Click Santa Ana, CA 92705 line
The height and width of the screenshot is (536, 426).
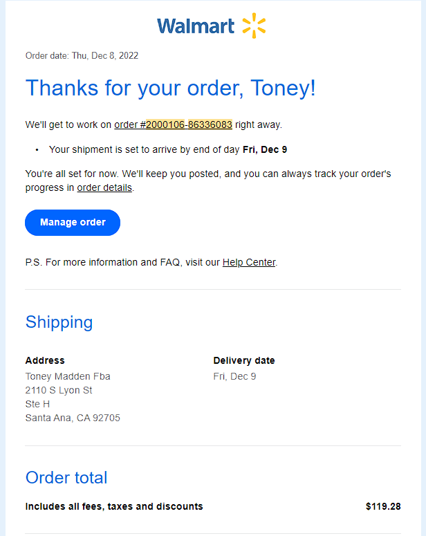coord(73,418)
